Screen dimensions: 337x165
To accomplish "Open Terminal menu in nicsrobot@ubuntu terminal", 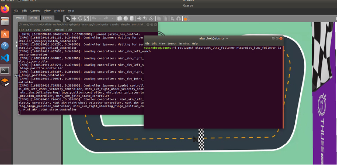I will click(184, 43).
